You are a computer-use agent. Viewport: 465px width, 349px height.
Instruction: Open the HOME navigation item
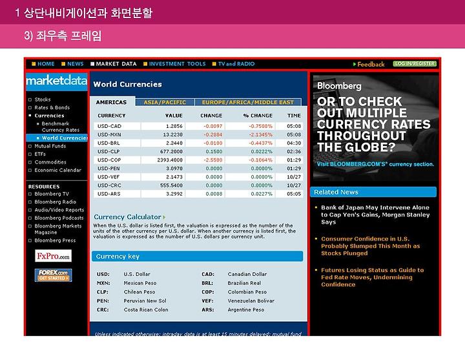point(43,64)
